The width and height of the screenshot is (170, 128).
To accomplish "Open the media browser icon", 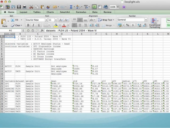I will (x=106, y=7).
